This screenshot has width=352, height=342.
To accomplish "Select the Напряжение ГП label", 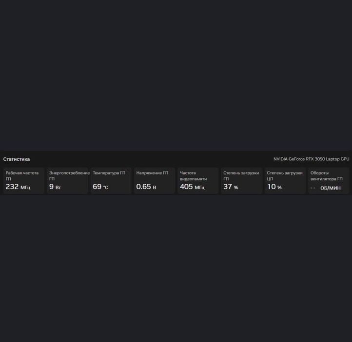I will point(152,173).
